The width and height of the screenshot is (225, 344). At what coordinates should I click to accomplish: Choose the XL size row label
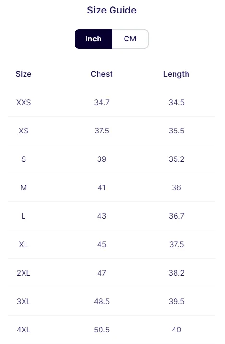(24, 244)
